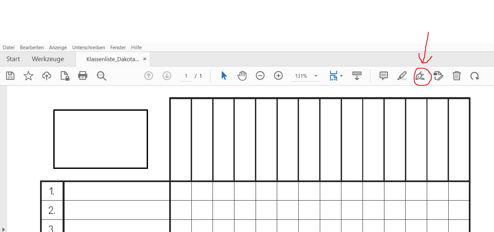Viewport: 494px width, 232px height.
Task: Click the red-circled fountain pen sign icon
Action: pyautogui.click(x=420, y=76)
